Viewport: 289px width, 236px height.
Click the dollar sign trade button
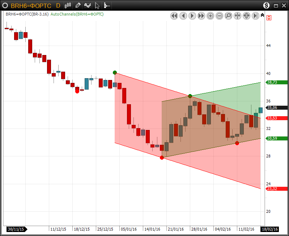pos(266,5)
